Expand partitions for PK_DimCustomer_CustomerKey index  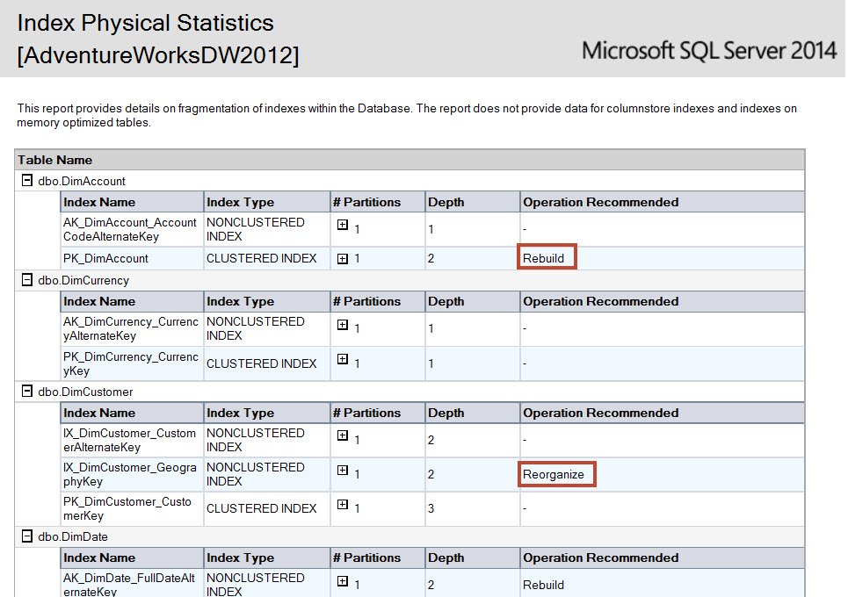point(343,505)
